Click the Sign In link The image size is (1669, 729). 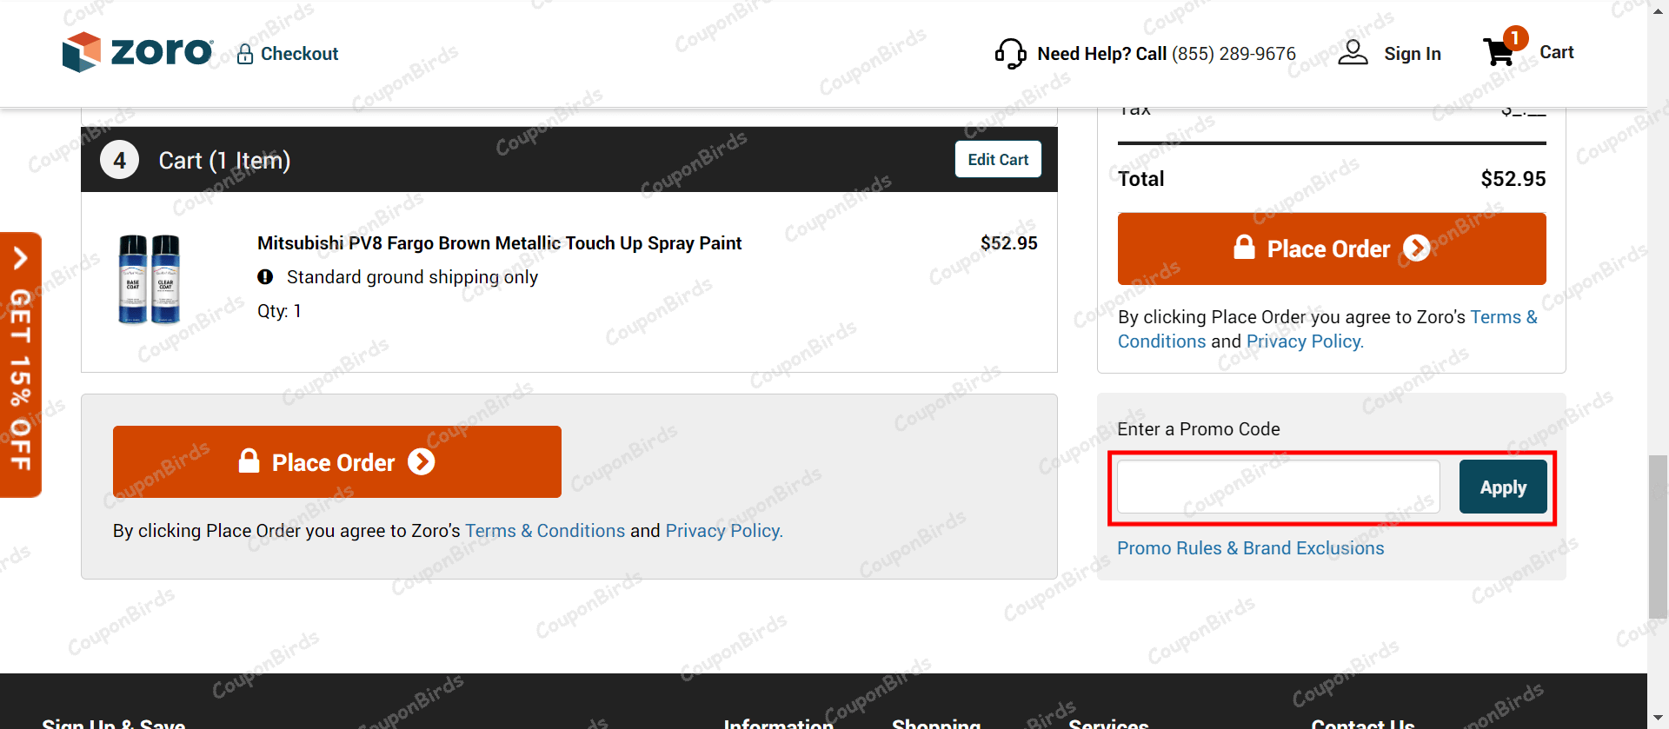[x=1412, y=54]
